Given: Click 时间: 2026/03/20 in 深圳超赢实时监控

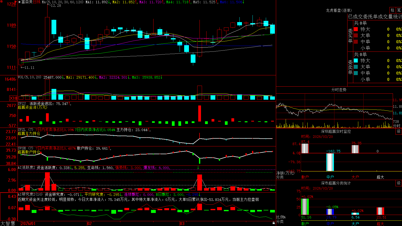Looking at the screenshot, I should [317, 137].
